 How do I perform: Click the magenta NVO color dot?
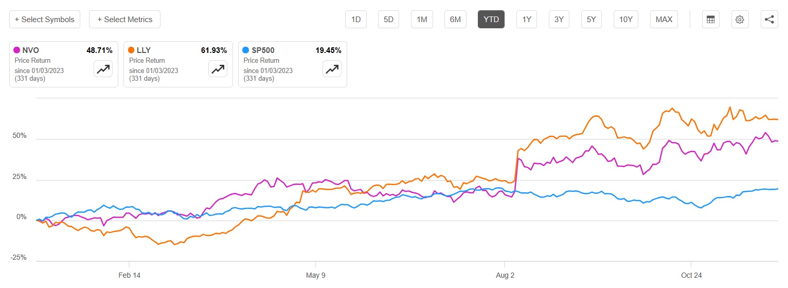(x=17, y=50)
